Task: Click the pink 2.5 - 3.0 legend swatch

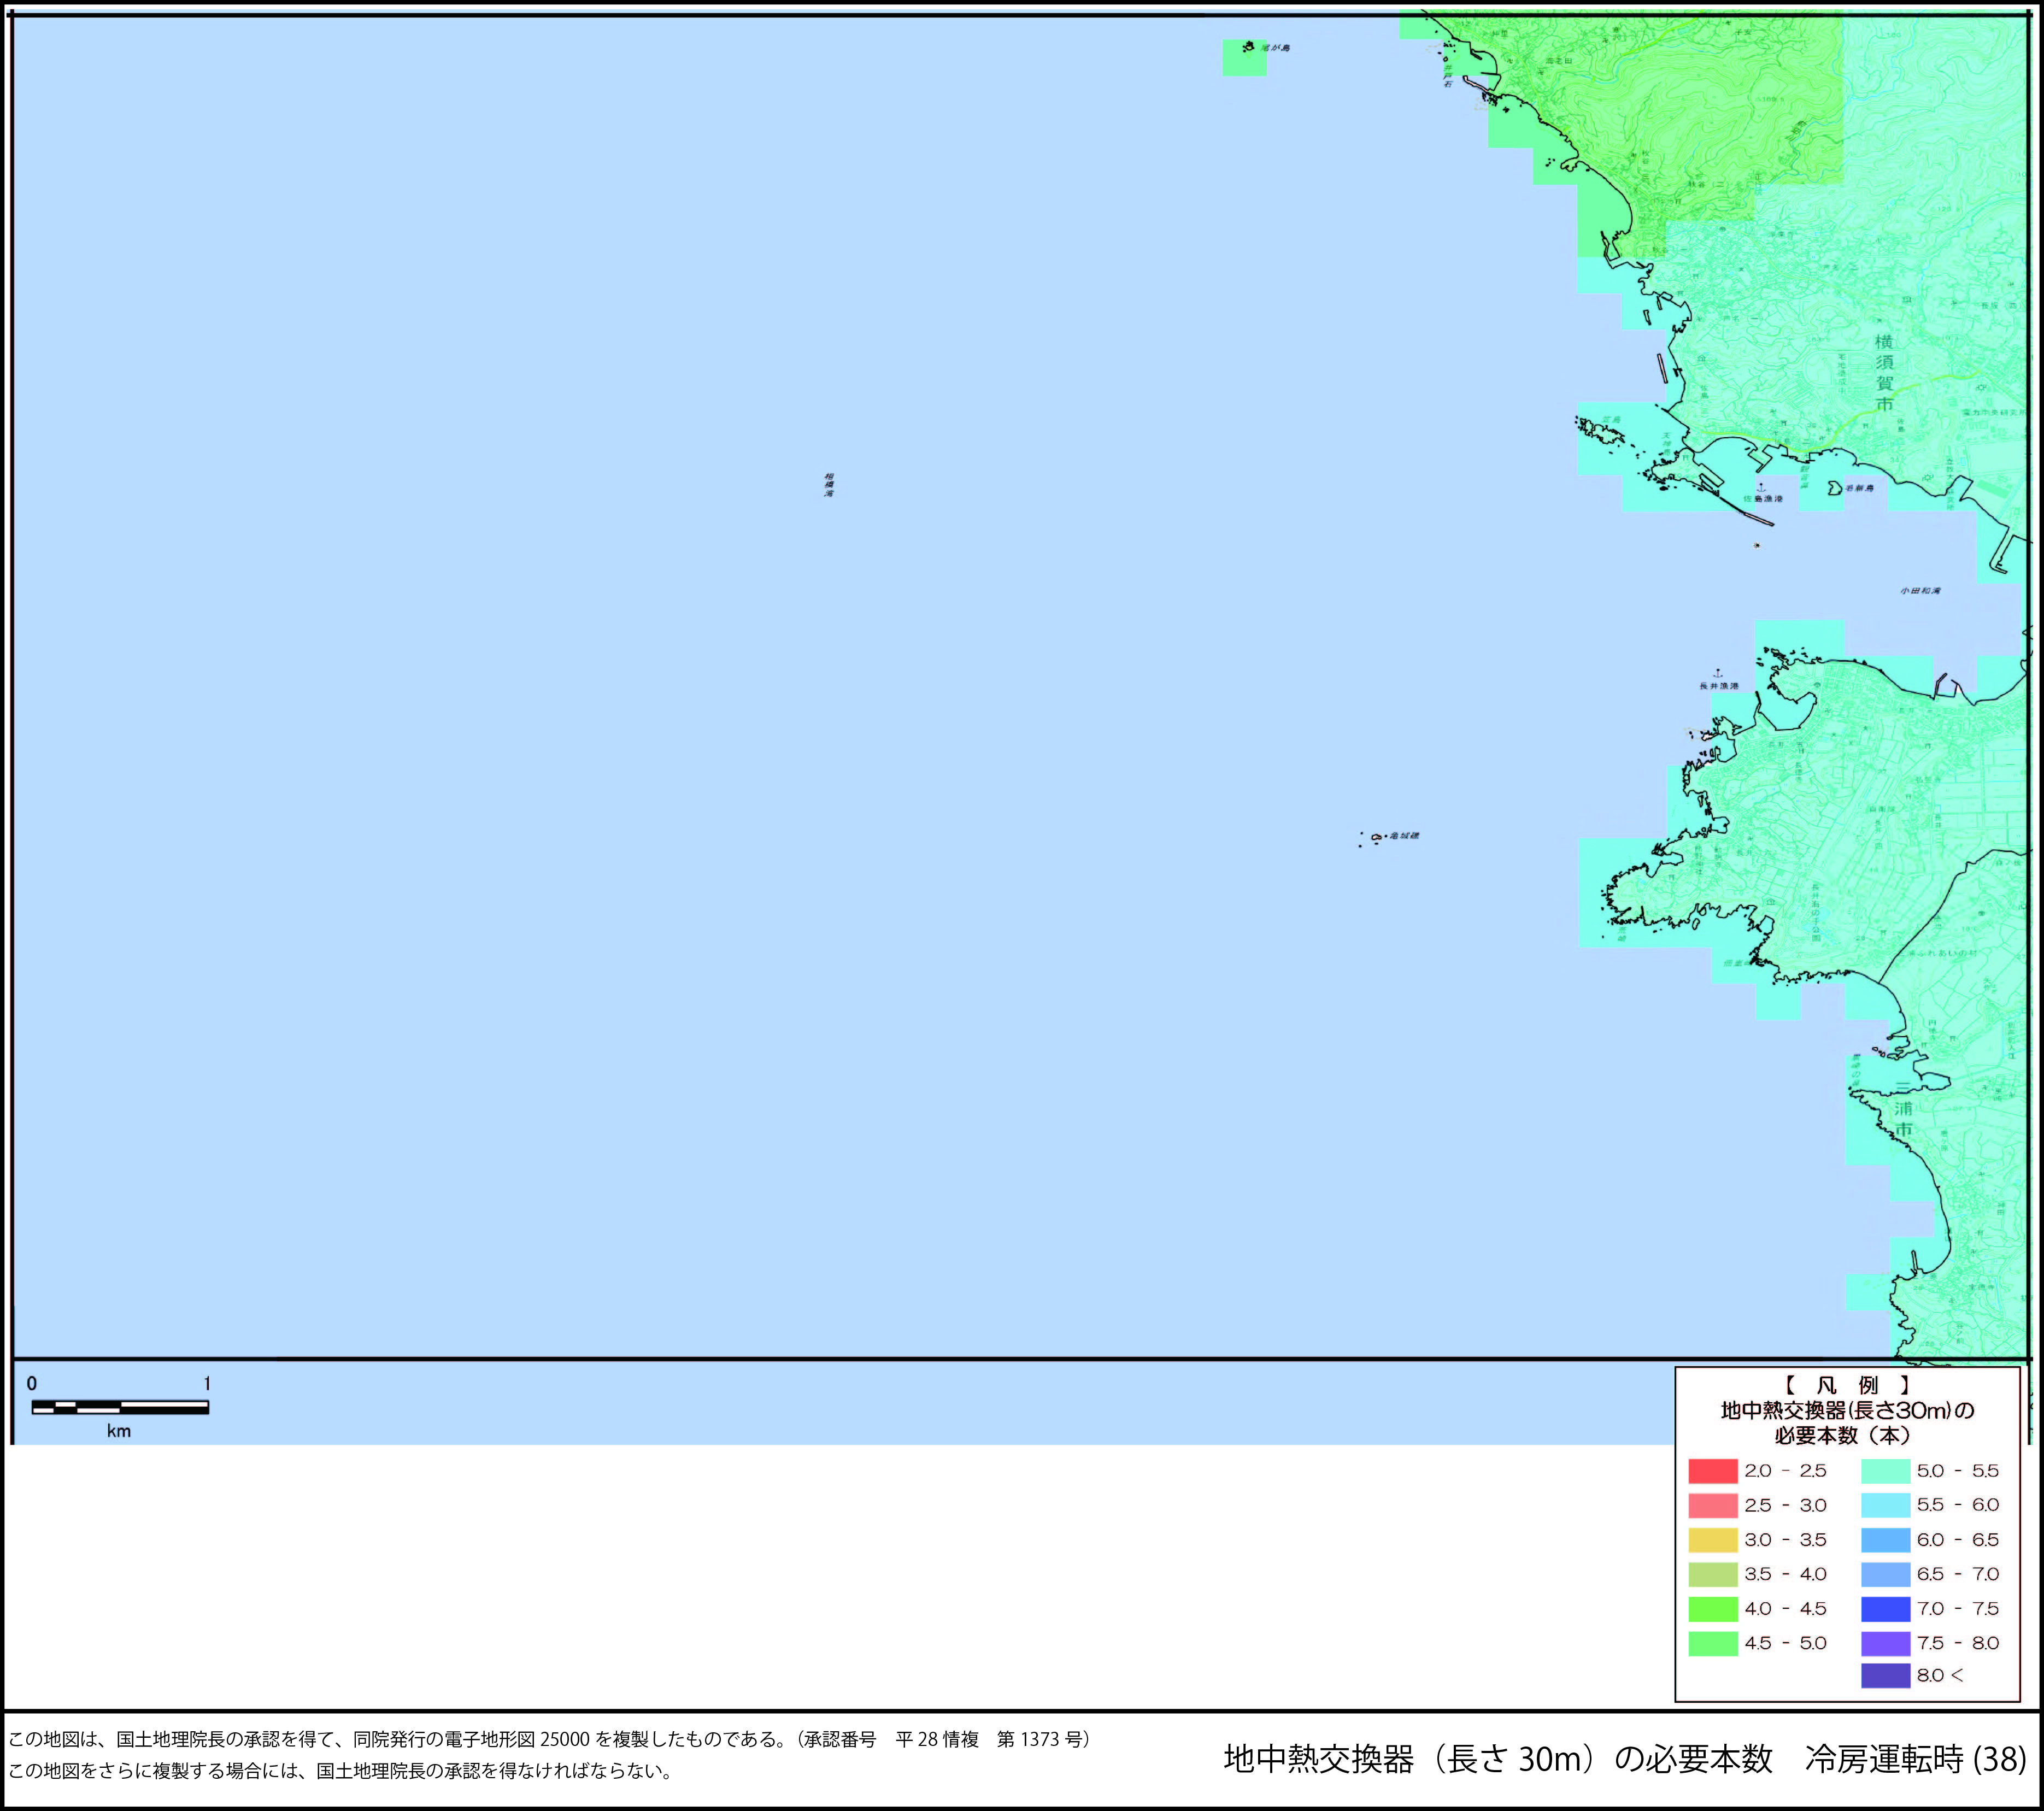Action: (x=1713, y=1505)
